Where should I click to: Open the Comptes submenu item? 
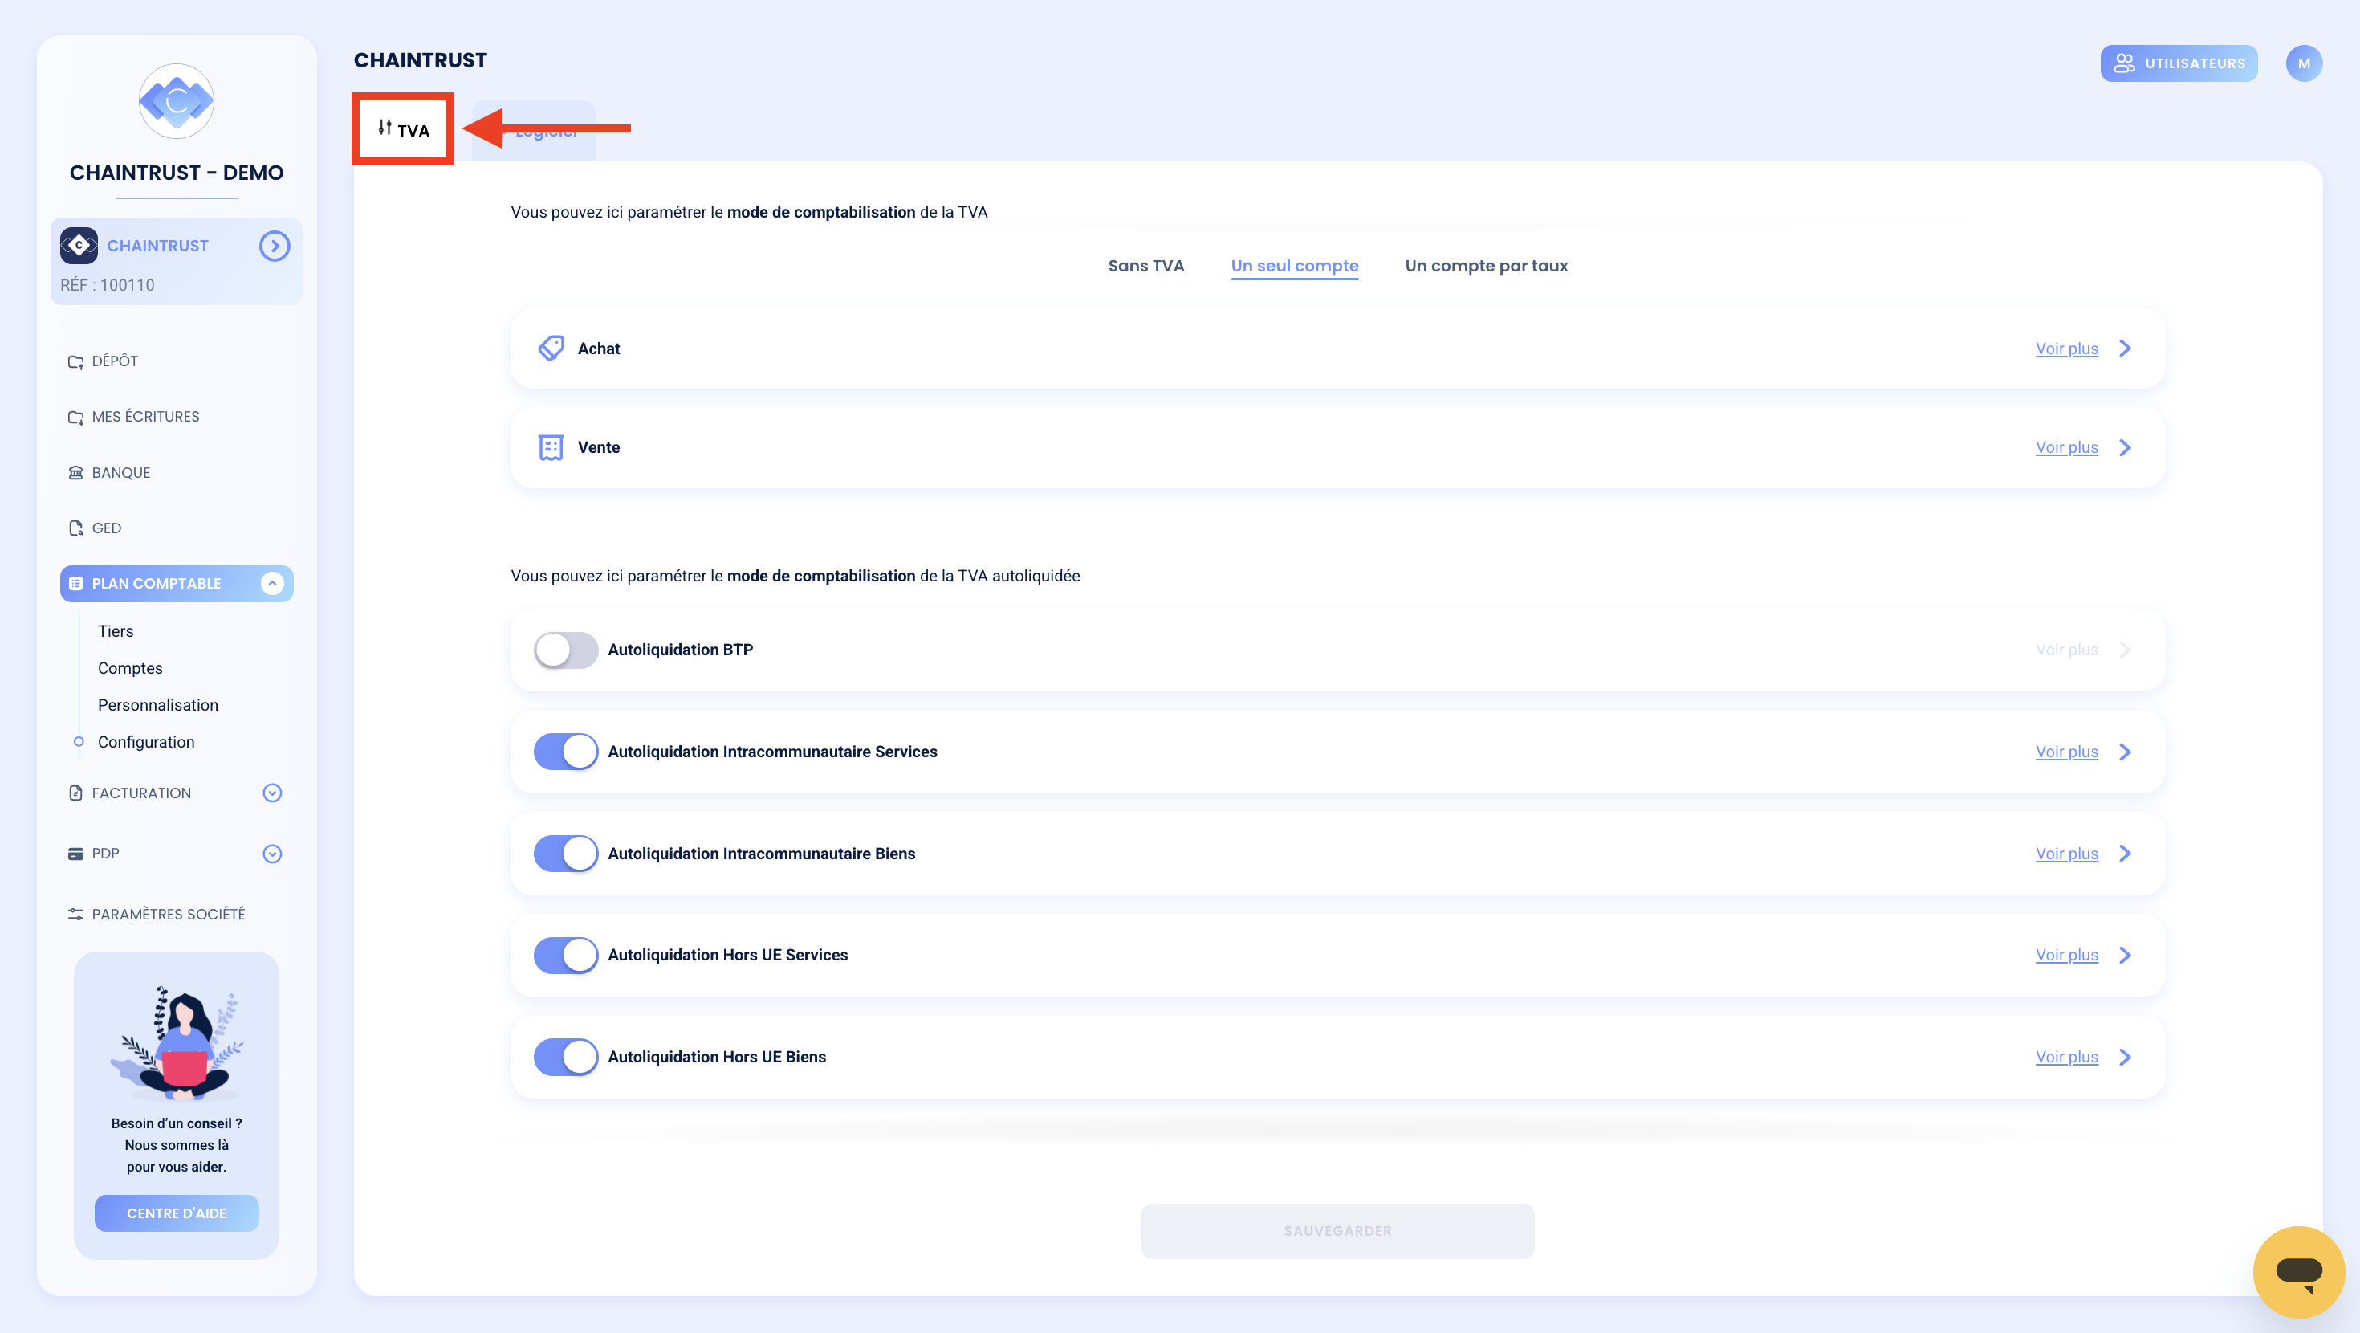coord(130,668)
